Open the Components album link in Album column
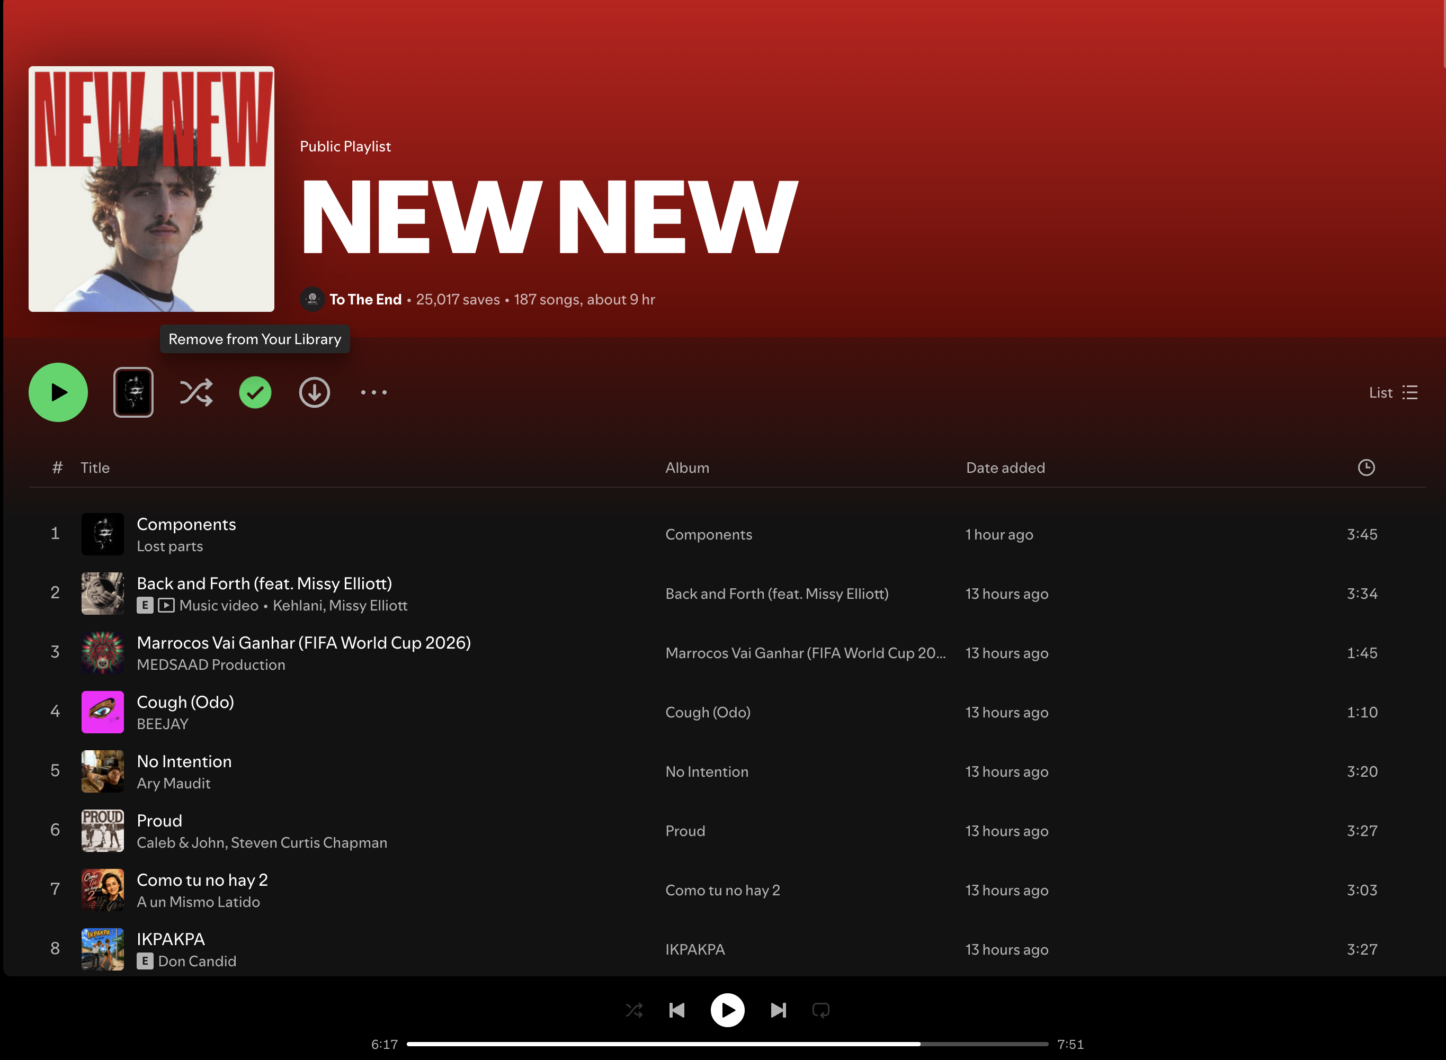This screenshot has height=1060, width=1446. pos(709,534)
